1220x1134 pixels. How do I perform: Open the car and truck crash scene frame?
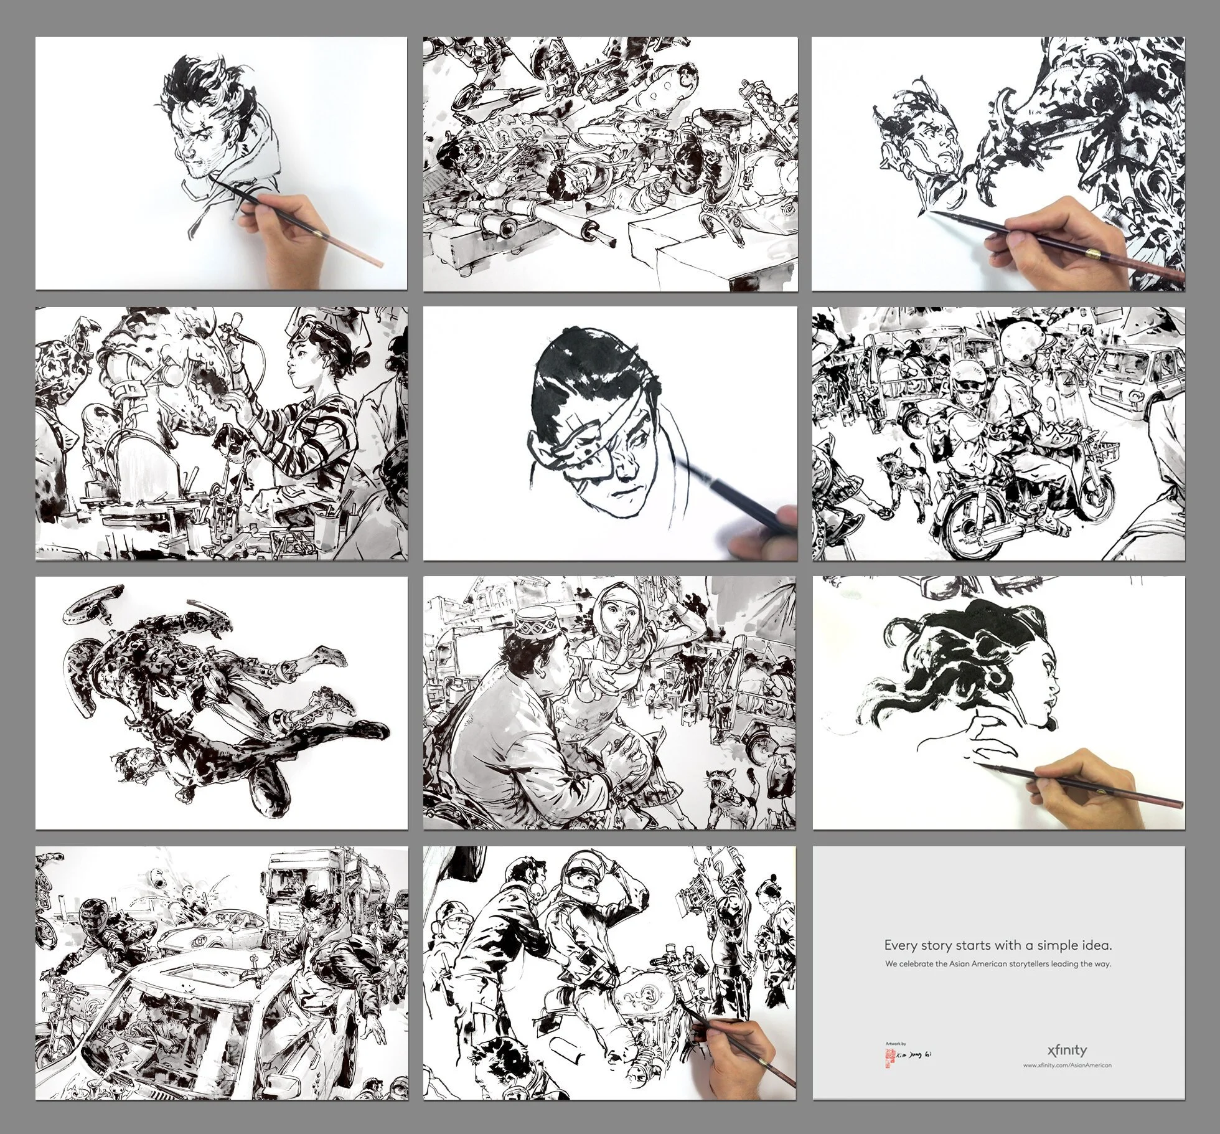click(221, 973)
